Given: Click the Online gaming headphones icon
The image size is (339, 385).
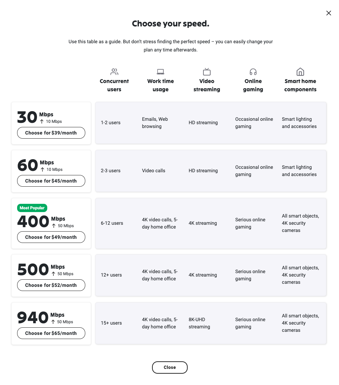Looking at the screenshot, I should [253, 72].
